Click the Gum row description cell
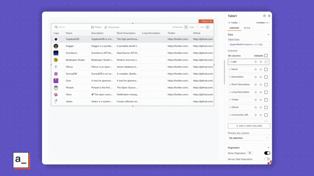 tap(102, 81)
